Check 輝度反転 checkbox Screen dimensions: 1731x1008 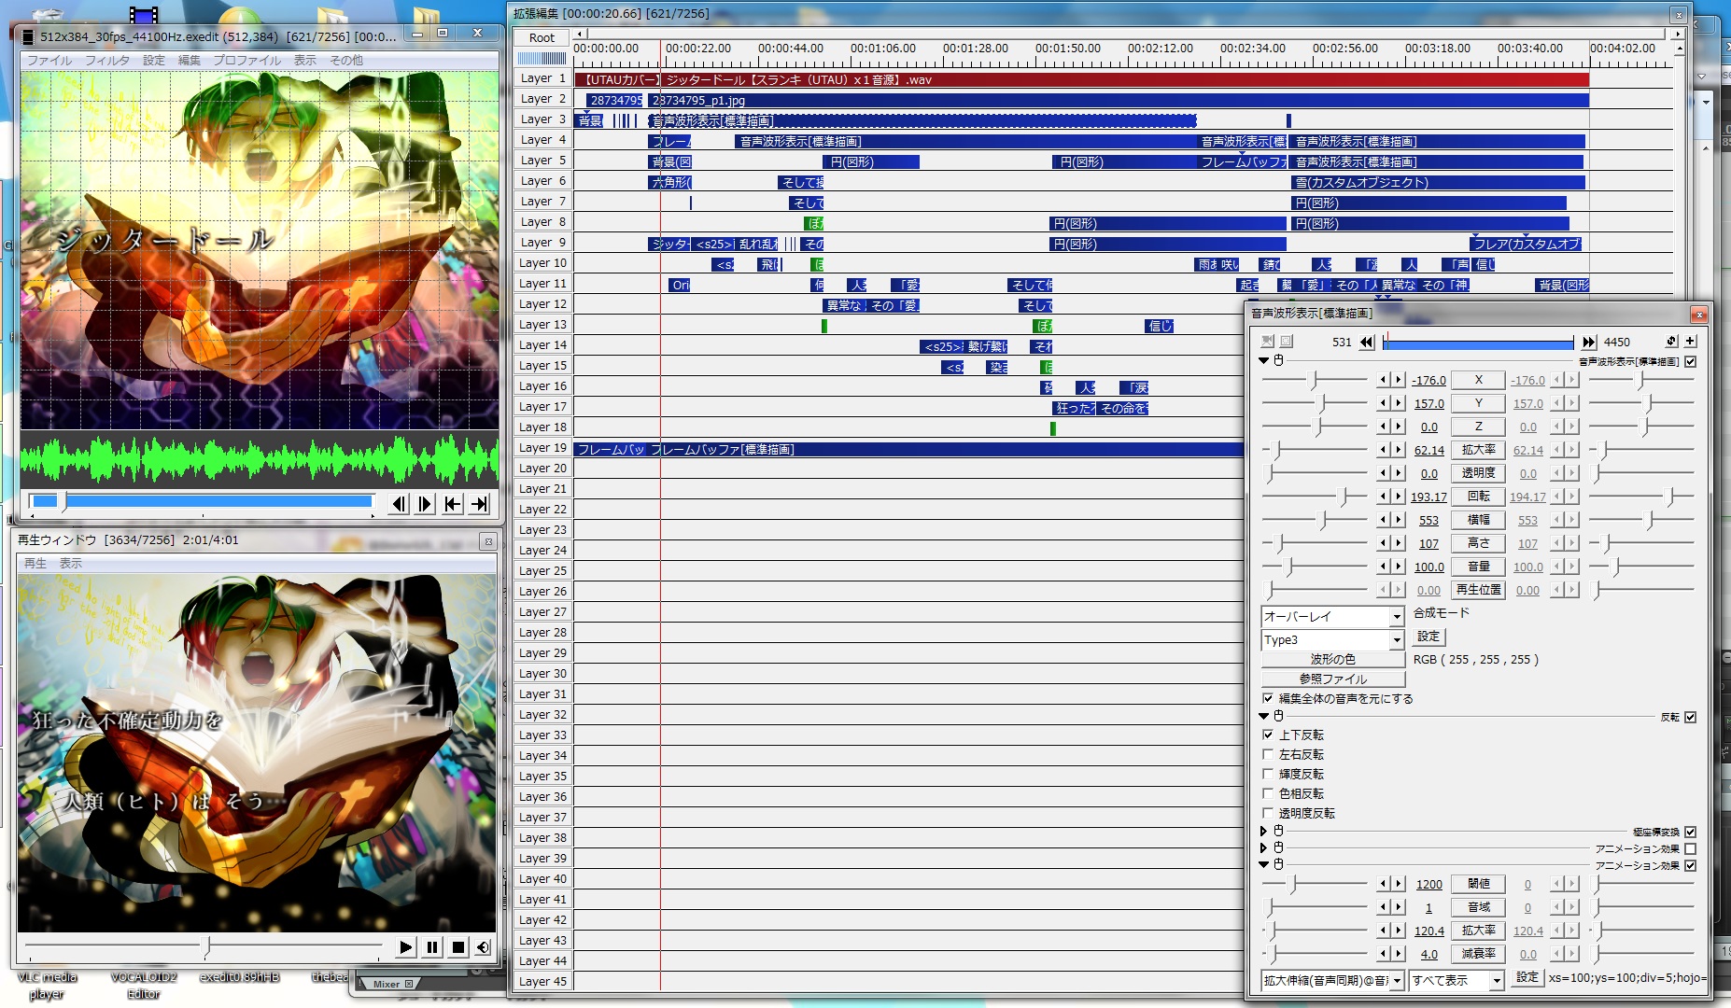(x=1268, y=774)
